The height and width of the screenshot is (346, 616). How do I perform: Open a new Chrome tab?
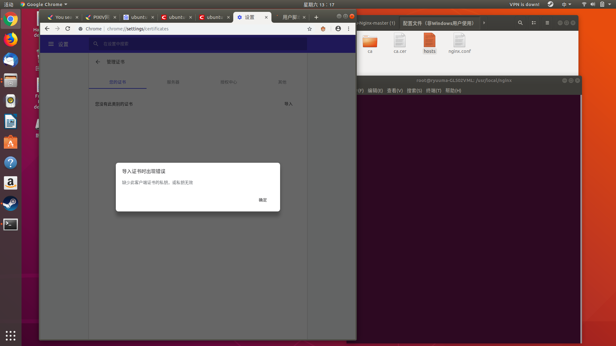(x=316, y=17)
